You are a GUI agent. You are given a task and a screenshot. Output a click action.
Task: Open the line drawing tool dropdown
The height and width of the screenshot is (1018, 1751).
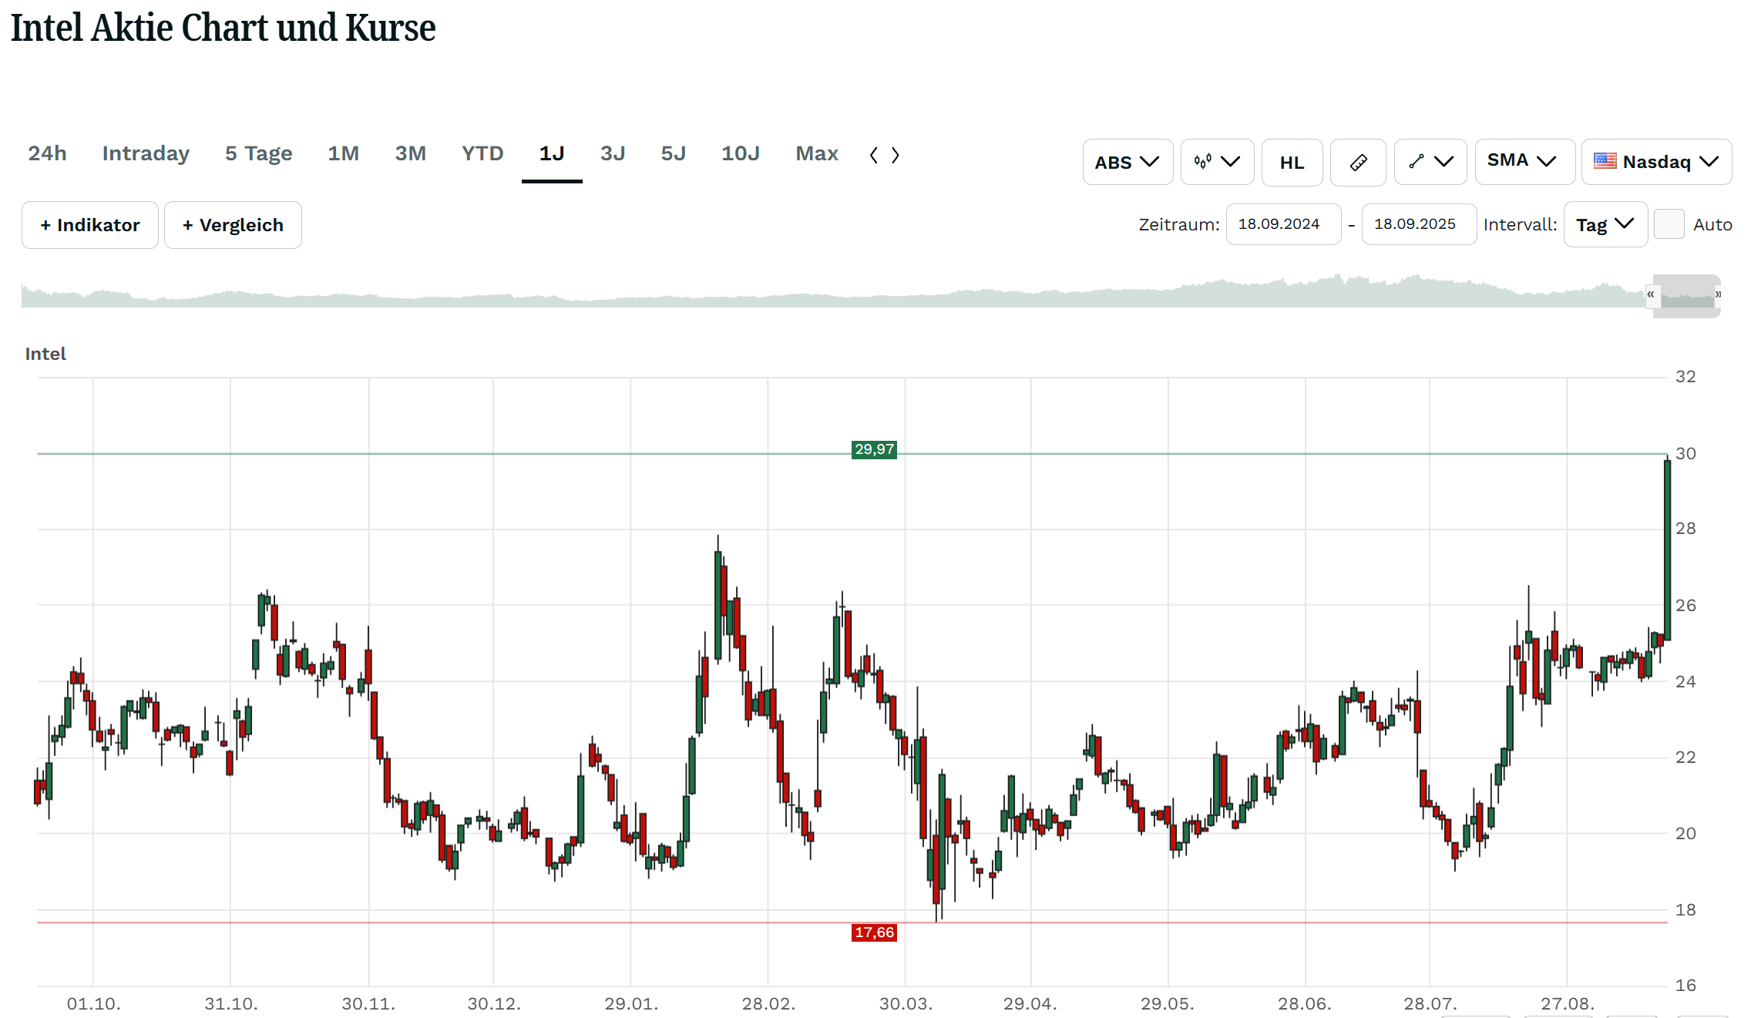click(1430, 163)
